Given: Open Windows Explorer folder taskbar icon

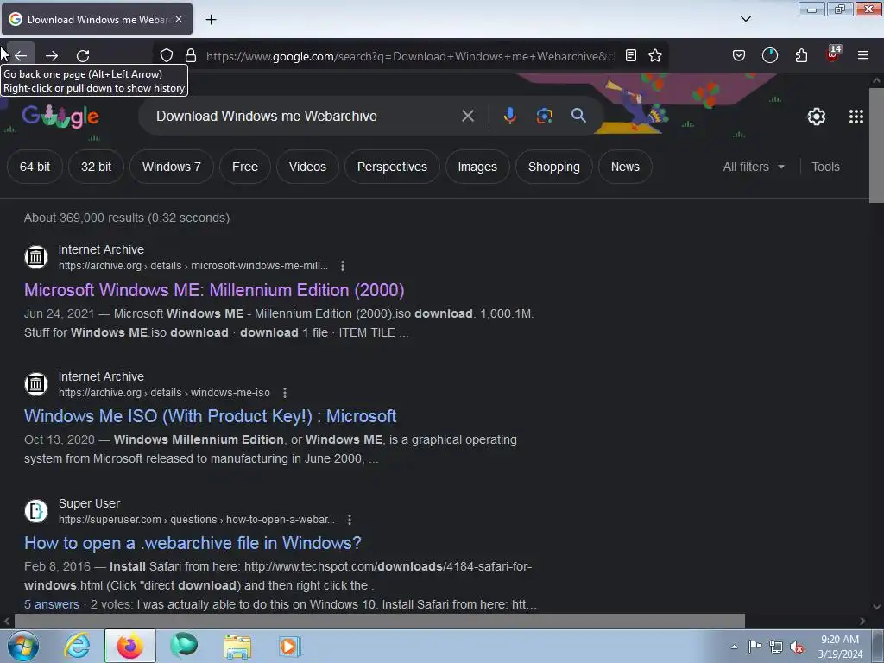Looking at the screenshot, I should click(x=238, y=646).
